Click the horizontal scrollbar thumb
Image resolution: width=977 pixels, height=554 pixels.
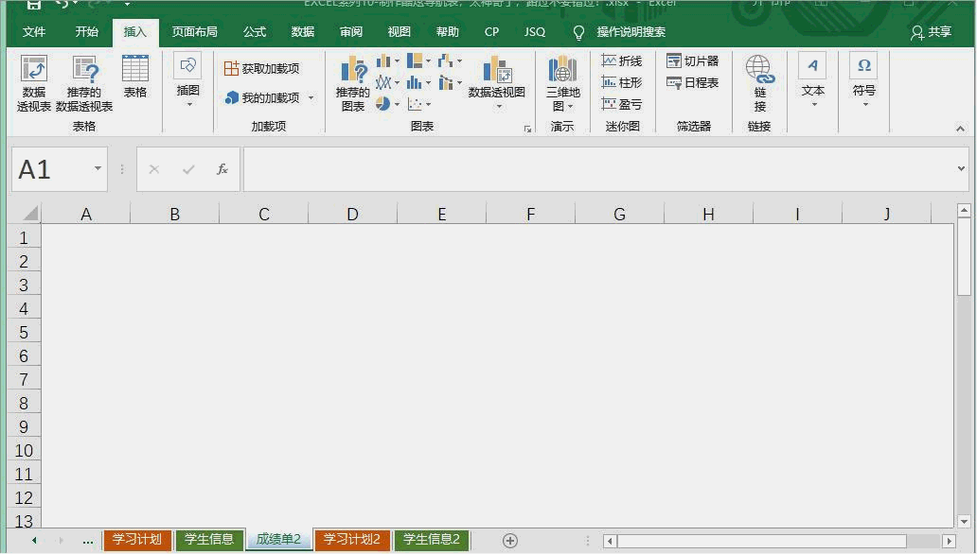[x=761, y=541]
